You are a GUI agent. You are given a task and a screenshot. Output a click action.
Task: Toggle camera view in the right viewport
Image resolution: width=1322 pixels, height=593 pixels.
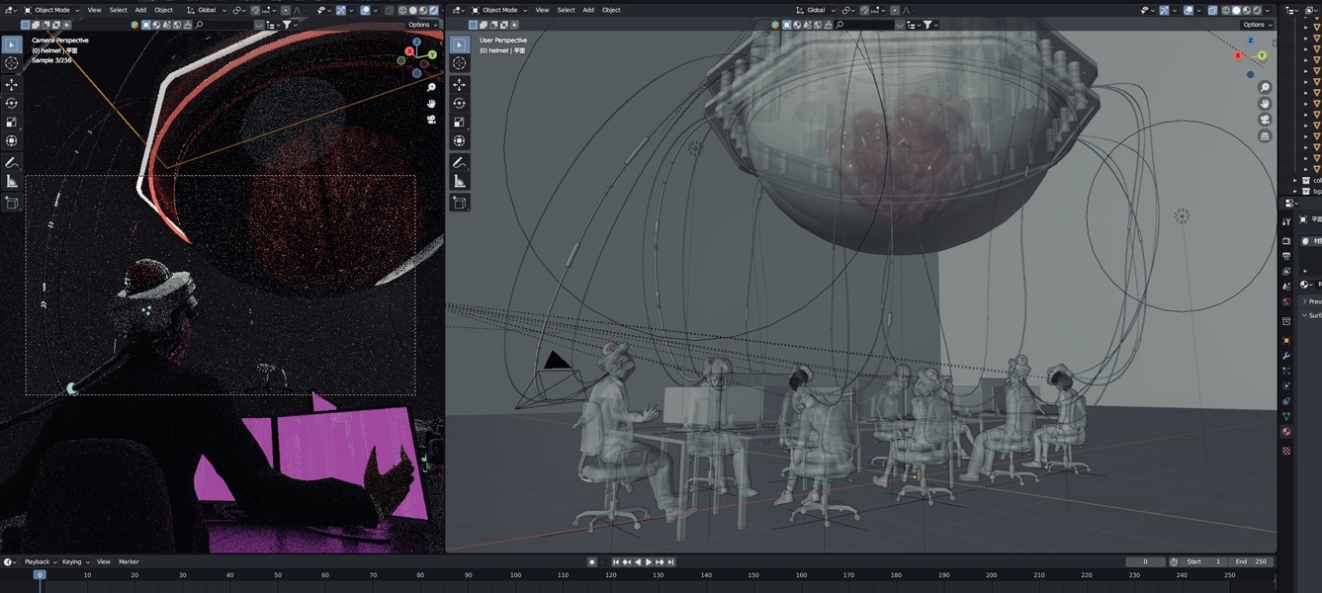click(x=1265, y=120)
